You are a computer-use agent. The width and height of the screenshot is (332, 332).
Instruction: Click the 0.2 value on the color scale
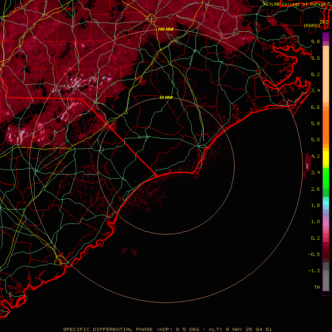click(x=315, y=238)
